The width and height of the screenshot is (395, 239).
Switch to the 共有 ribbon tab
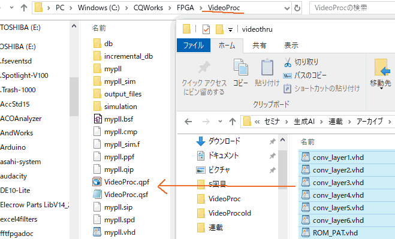point(260,46)
